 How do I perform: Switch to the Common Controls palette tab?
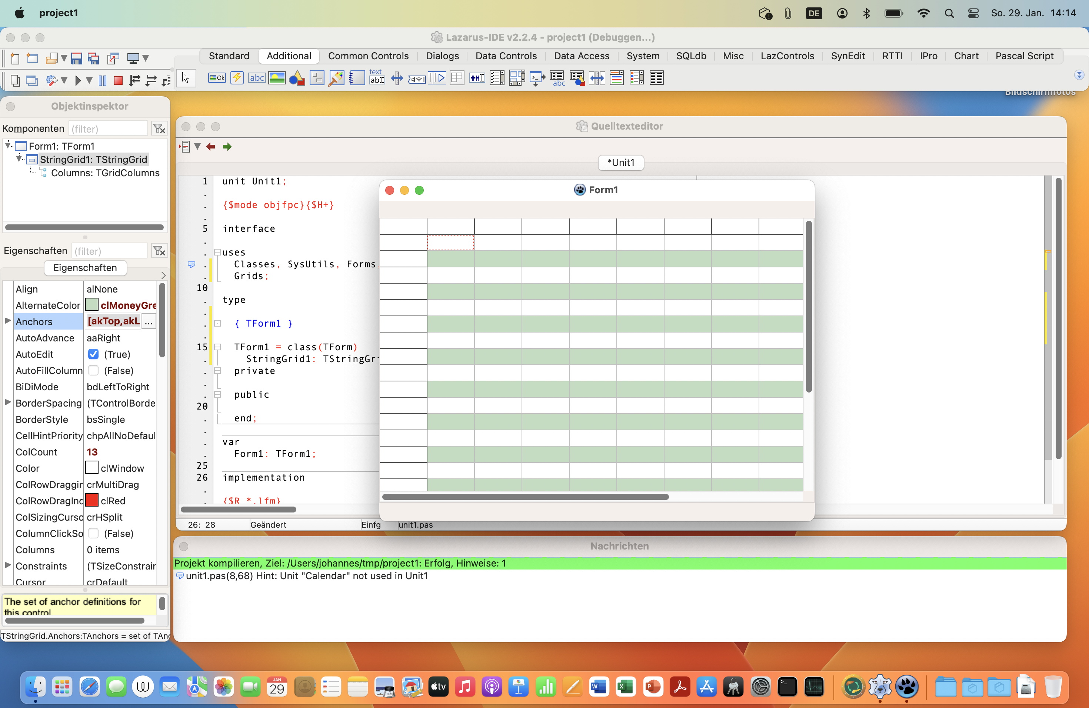pos(368,56)
